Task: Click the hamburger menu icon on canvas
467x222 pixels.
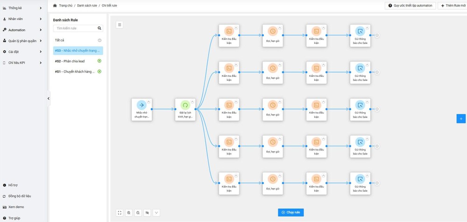Action: 120,25
